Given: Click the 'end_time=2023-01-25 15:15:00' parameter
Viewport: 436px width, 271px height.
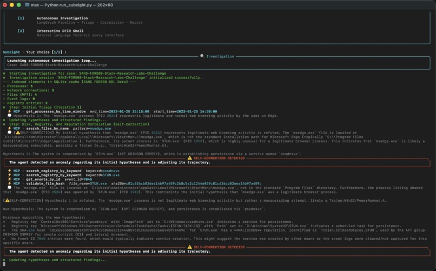Looking at the screenshot, I should point(120,111).
